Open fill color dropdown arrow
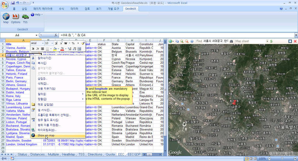The height and width of the screenshot is (161, 298). coord(58,49)
